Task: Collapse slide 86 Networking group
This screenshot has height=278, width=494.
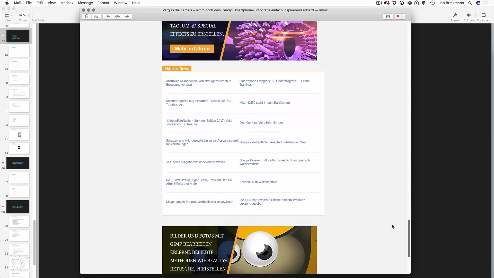Action: [x=3, y=163]
